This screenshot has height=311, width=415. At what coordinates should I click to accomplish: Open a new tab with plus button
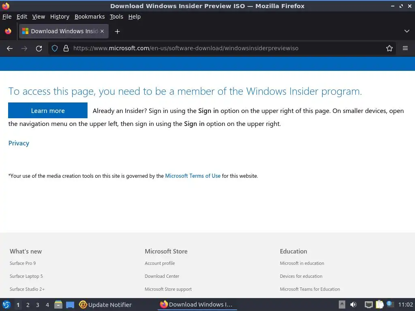click(117, 32)
